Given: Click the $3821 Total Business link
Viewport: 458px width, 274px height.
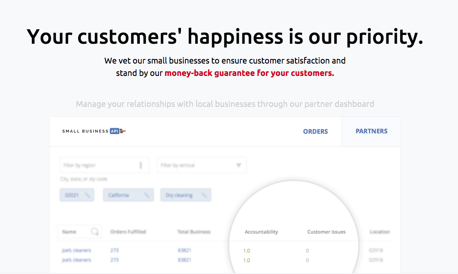Looking at the screenshot, I should (x=185, y=250).
